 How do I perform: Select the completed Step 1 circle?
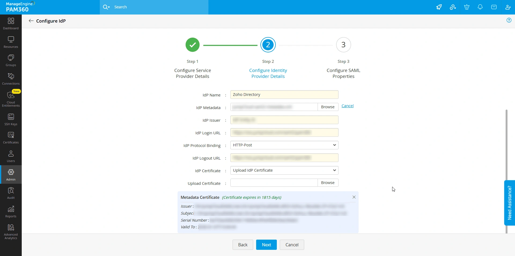click(193, 45)
